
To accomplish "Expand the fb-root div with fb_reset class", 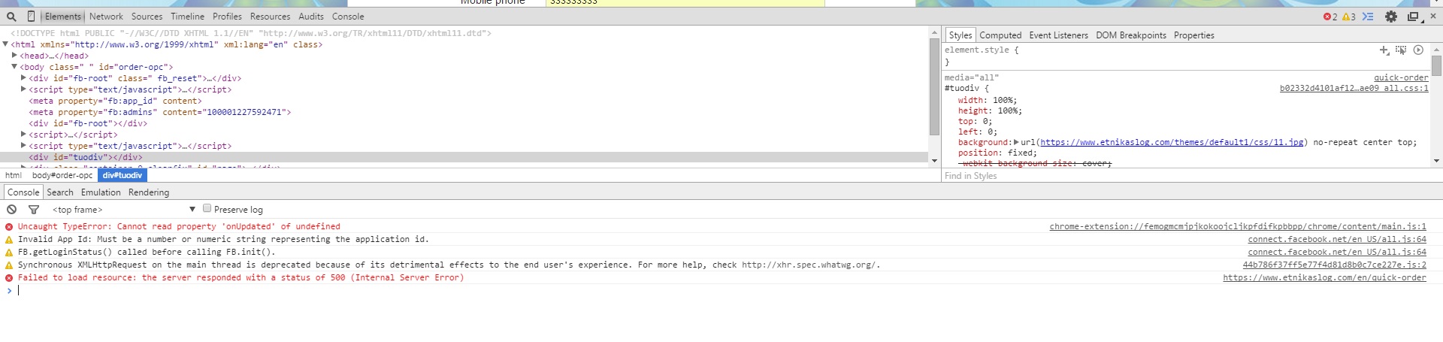I will [x=23, y=78].
